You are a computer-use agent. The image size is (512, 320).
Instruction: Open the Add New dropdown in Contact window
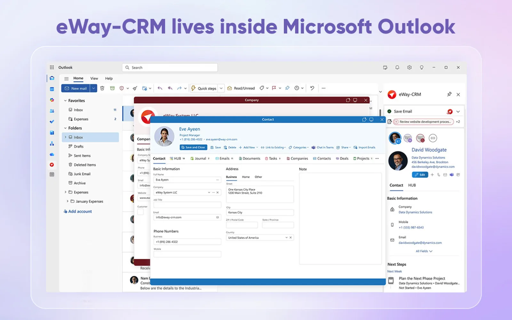point(248,148)
